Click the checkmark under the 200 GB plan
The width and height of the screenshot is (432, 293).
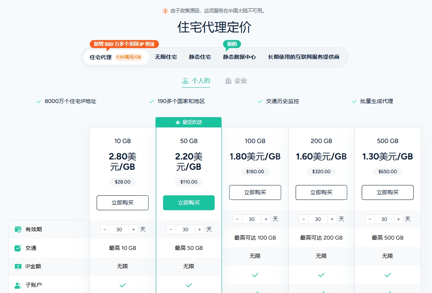point(321,275)
